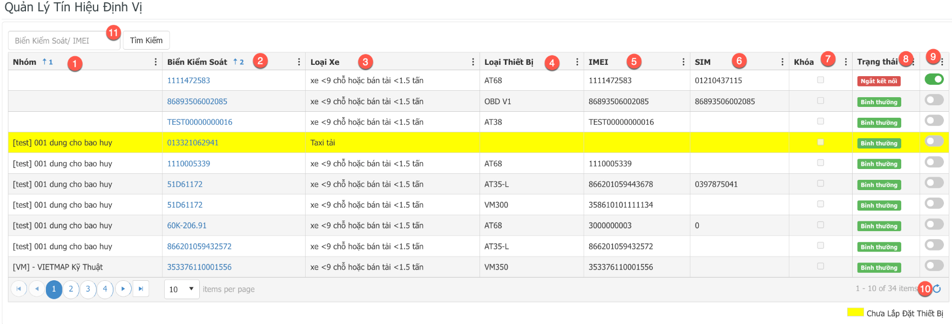Open plate link 60K-206.91
952x324 pixels.
[x=187, y=226]
